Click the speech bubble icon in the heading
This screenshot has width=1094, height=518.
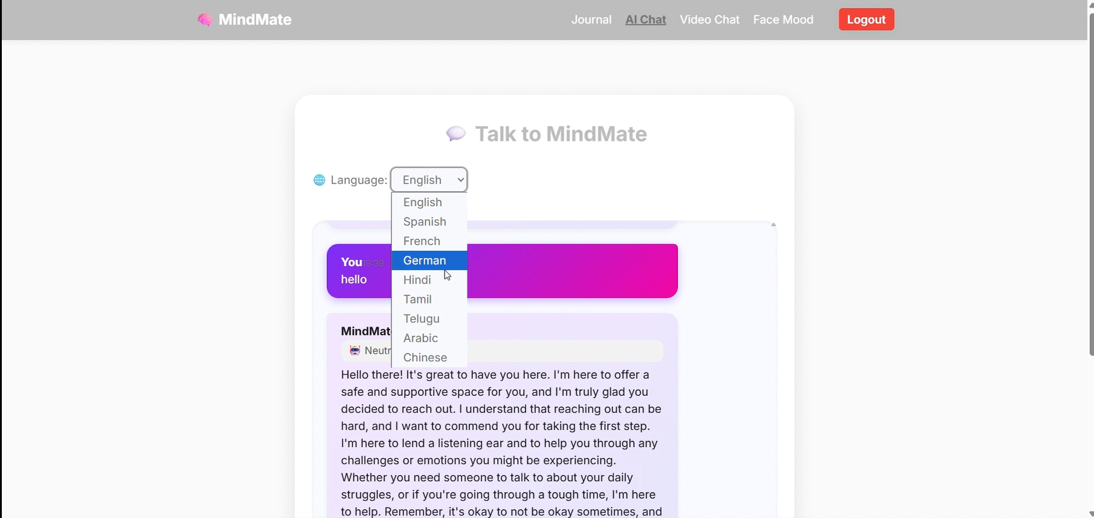pyautogui.click(x=456, y=134)
